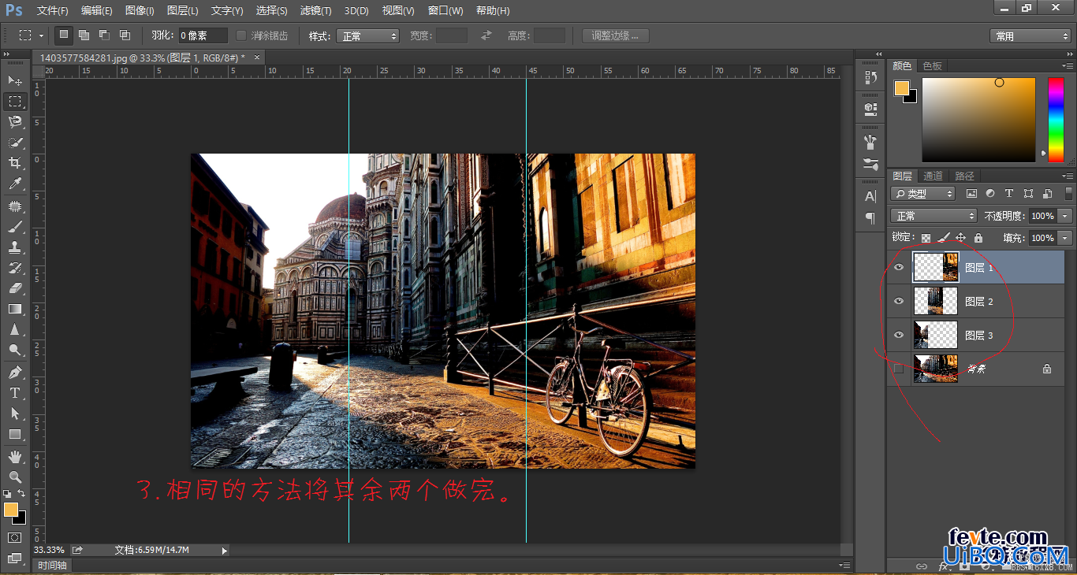Open the Character panel icon
The width and height of the screenshot is (1077, 575).
click(870, 196)
